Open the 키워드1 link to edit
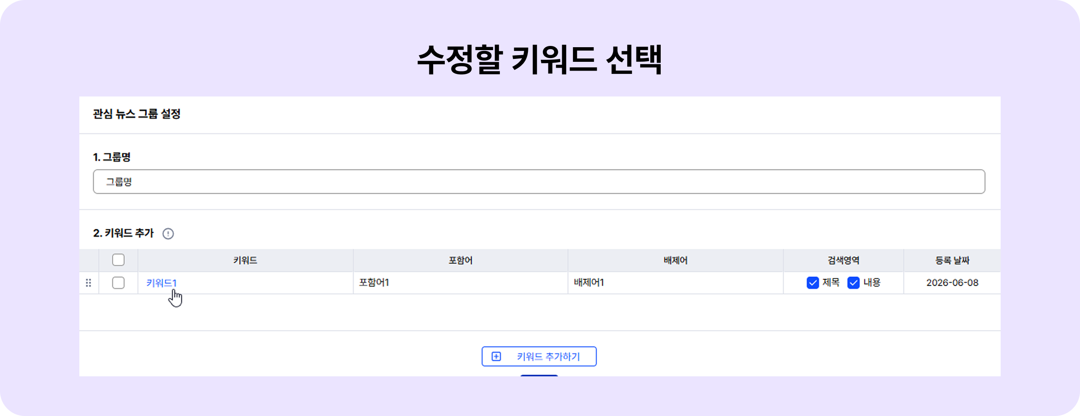This screenshot has width=1080, height=416. tap(161, 283)
